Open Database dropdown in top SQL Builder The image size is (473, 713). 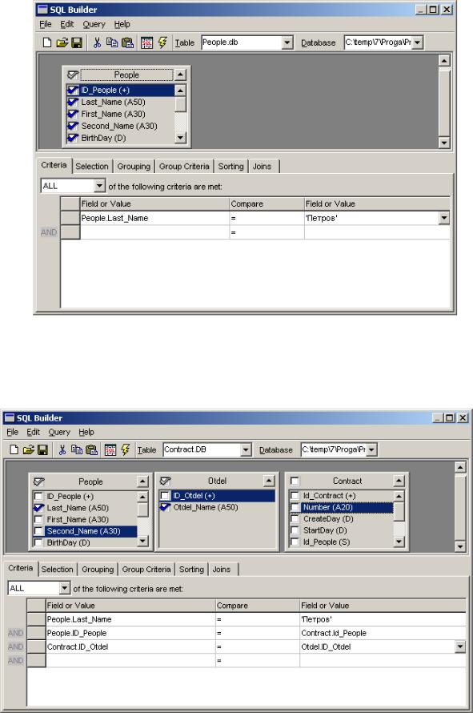(x=417, y=42)
